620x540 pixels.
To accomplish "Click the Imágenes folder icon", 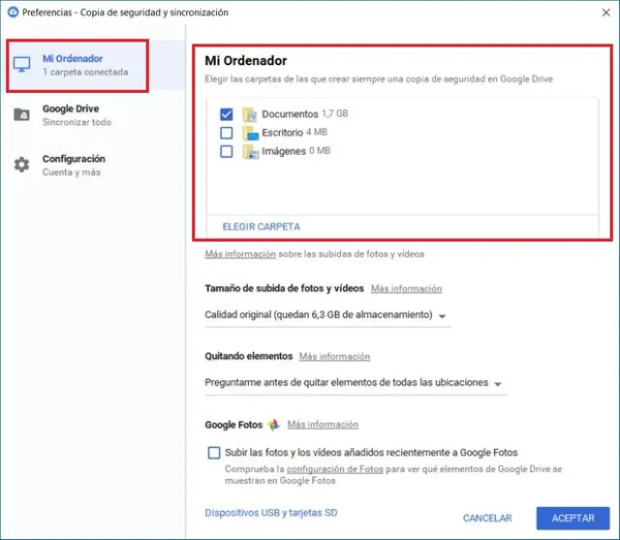I will pyautogui.click(x=249, y=151).
